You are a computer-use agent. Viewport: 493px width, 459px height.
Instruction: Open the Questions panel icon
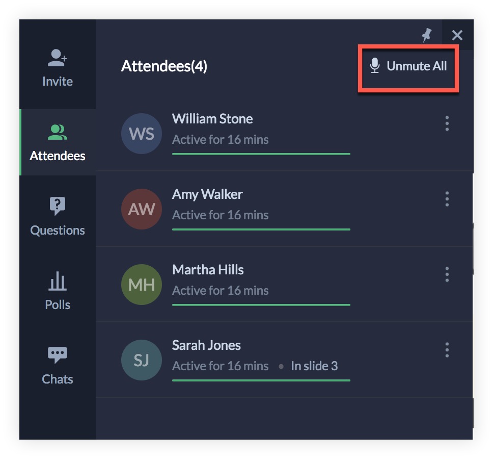(x=58, y=206)
